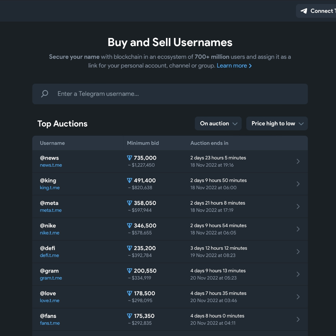
Task: Click the TON icon beside 491,400 bid
Action: click(x=129, y=180)
